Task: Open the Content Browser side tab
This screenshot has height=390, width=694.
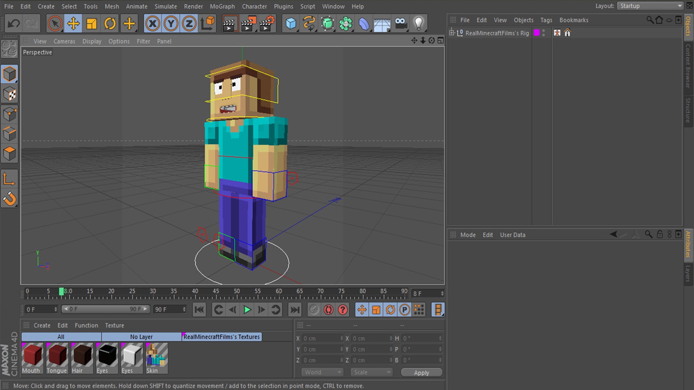Action: click(x=688, y=66)
